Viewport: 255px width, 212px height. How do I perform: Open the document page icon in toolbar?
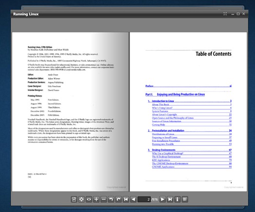pos(74,199)
